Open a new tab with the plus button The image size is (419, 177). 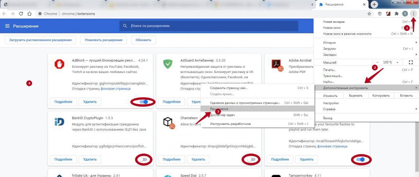(374, 4)
